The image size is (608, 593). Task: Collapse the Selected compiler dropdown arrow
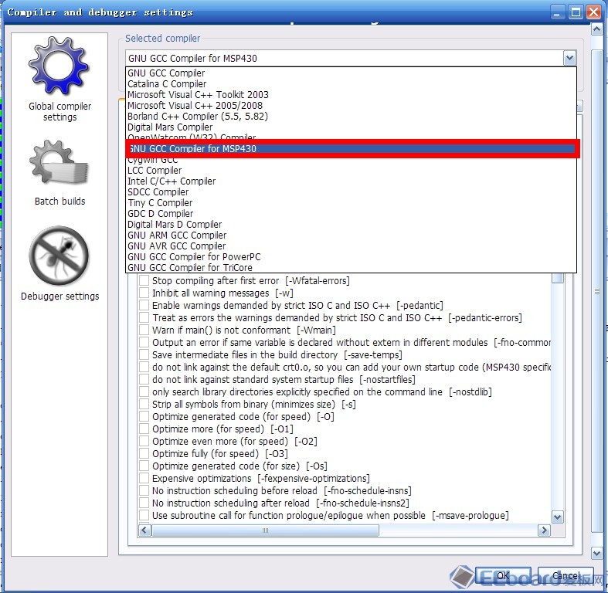click(x=569, y=59)
